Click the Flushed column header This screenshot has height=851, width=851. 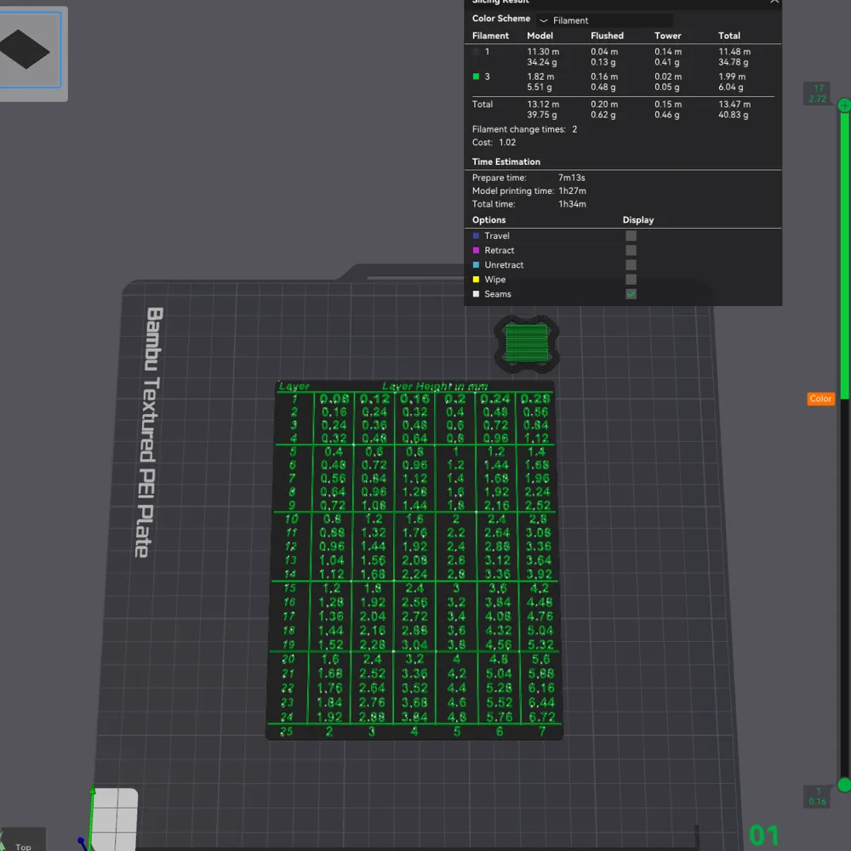coord(607,36)
